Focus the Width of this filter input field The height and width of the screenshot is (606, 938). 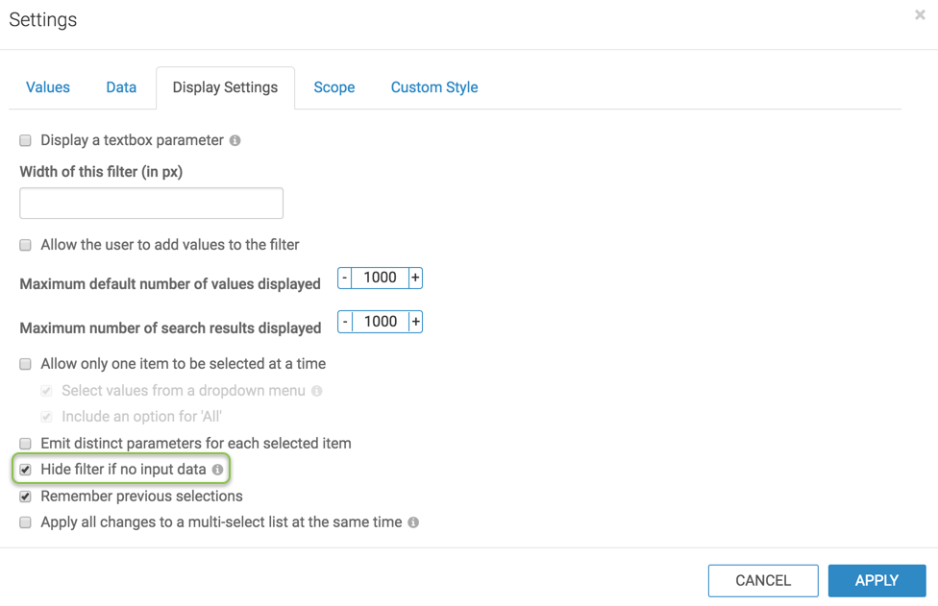click(x=152, y=204)
